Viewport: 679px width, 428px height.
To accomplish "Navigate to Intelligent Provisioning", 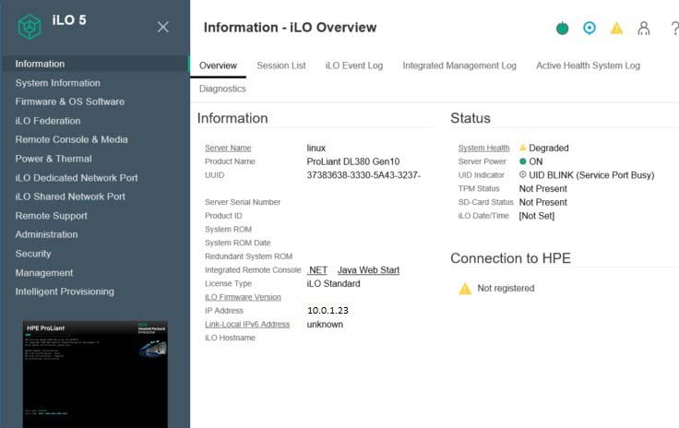I will tap(65, 291).
